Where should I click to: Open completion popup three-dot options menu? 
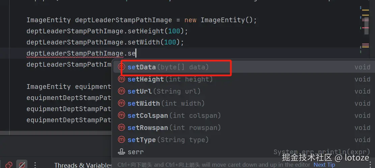pos(370,165)
